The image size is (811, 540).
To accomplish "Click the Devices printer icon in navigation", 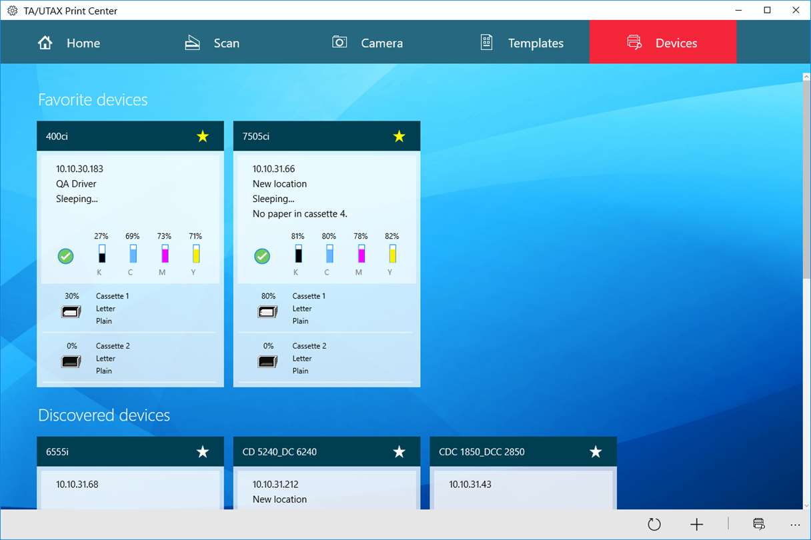I will click(634, 43).
